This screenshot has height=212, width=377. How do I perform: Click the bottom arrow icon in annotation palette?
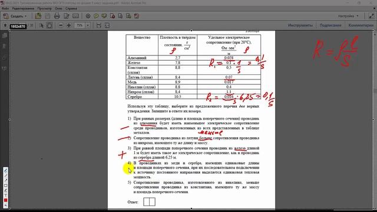click(x=6, y=206)
